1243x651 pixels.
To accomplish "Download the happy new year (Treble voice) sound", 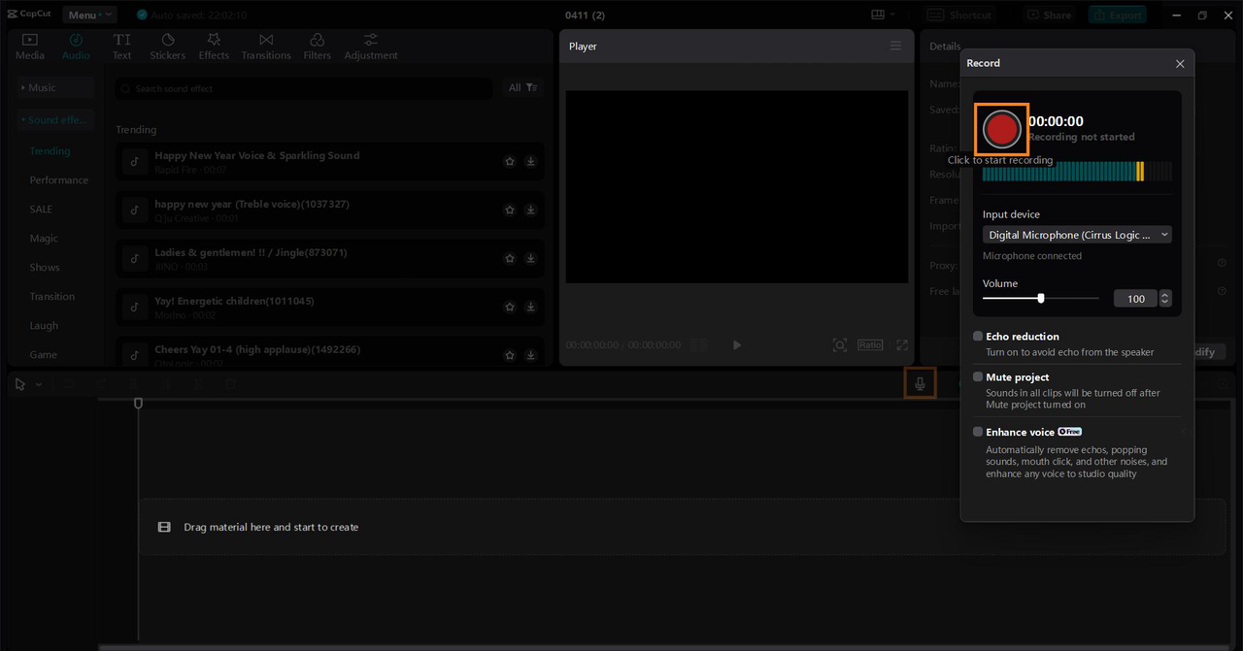I will tap(531, 211).
